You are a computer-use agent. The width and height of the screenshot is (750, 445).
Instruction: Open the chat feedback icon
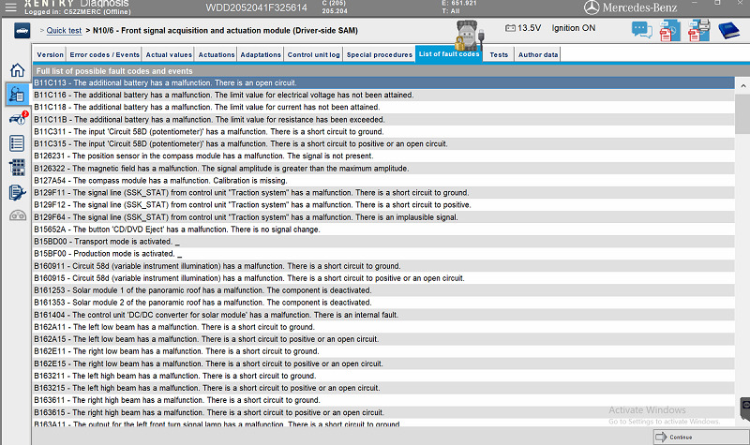641,30
